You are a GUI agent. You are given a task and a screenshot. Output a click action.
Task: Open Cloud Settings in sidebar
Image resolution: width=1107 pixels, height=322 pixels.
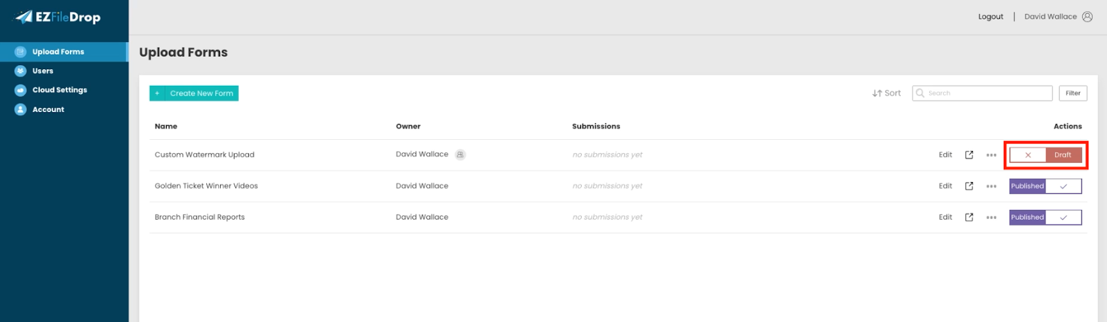(x=60, y=90)
